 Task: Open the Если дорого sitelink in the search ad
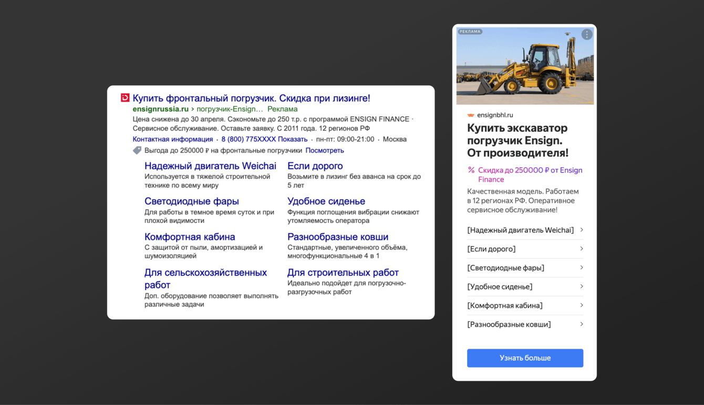click(315, 166)
